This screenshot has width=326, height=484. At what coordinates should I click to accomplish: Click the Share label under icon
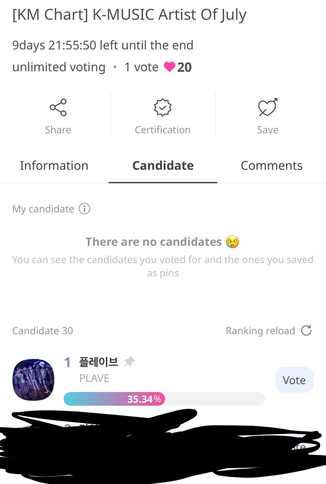pos(58,130)
